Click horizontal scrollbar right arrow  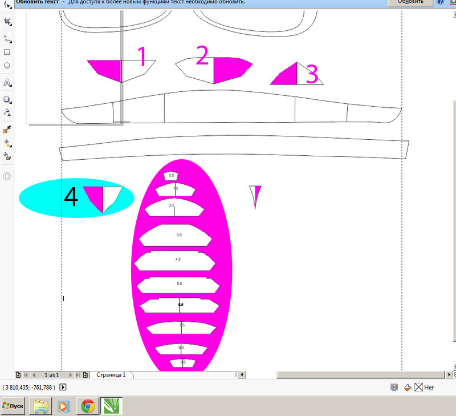pos(449,375)
